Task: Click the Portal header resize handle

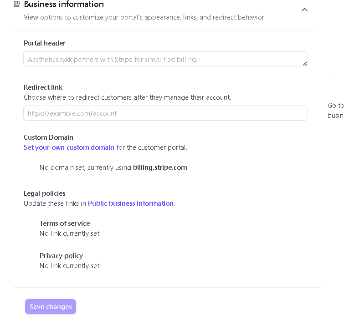Action: [305, 64]
